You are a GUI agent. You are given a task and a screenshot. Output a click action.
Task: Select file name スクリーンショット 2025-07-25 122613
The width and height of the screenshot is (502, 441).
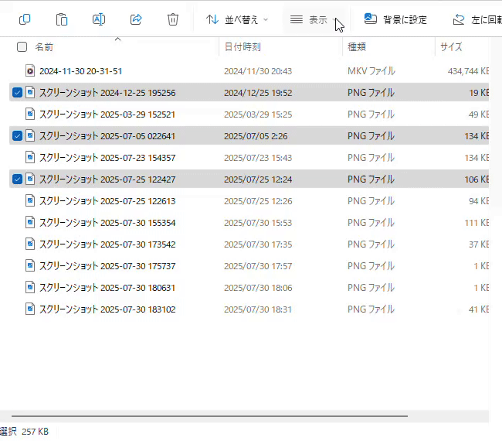pyautogui.click(x=107, y=201)
